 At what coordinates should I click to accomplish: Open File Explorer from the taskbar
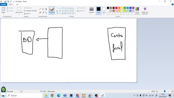tap(46, 96)
